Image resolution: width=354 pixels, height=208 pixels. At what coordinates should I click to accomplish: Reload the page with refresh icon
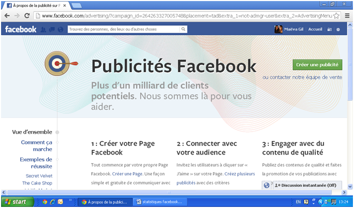point(27,16)
